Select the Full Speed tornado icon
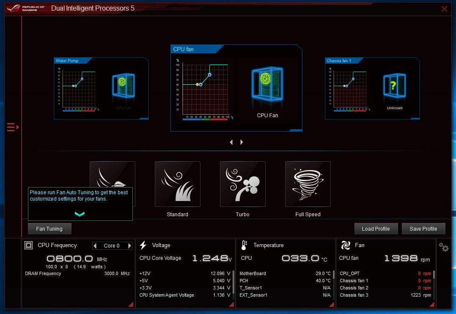 tap(308, 184)
